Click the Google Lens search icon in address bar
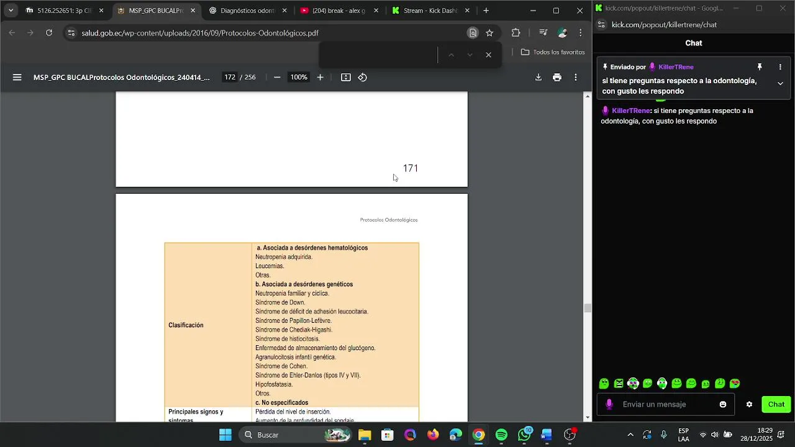Image resolution: width=795 pixels, height=447 pixels. (x=473, y=33)
